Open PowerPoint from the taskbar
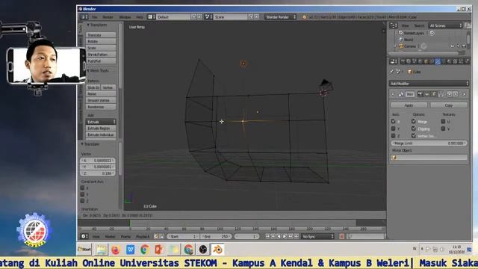The width and height of the screenshot is (478, 269). tap(159, 250)
